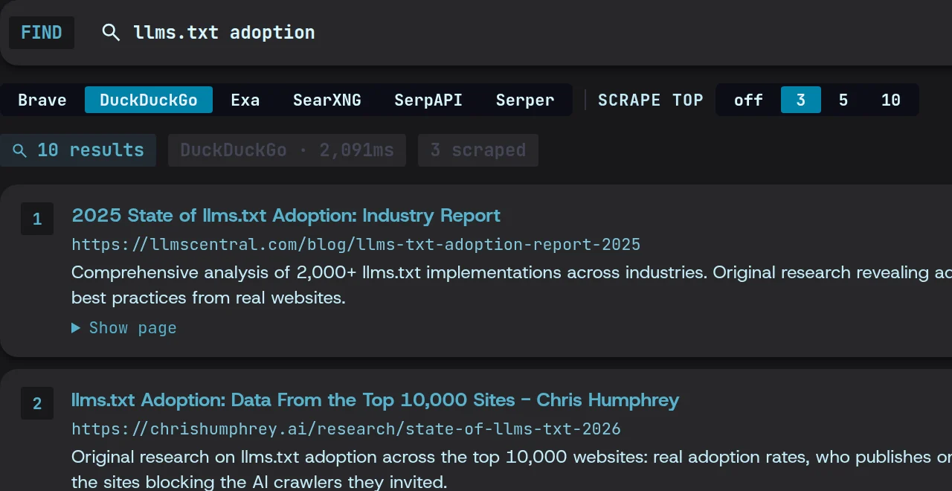Select the DuckDuckGo search provider
This screenshot has width=952, height=491.
149,100
